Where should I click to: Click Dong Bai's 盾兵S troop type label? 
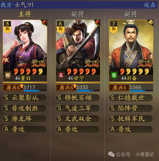pyautogui.click(x=13, y=88)
